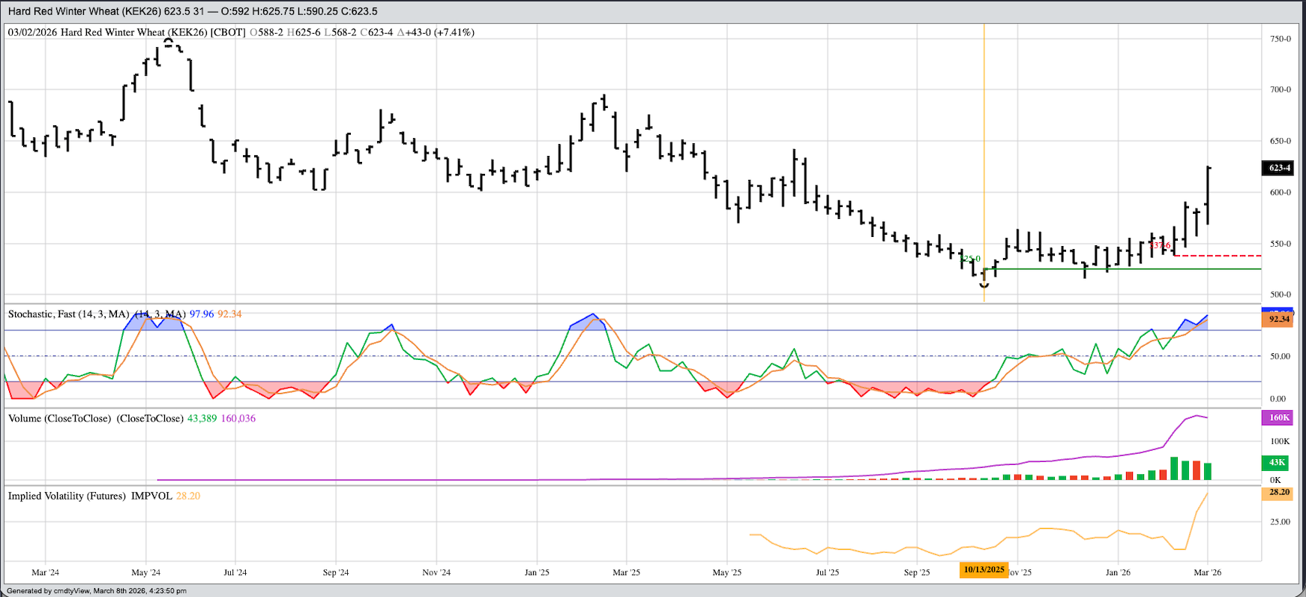Click the arc marker at the October 2025 low
Screen dimensions: 1306x597
tap(984, 286)
